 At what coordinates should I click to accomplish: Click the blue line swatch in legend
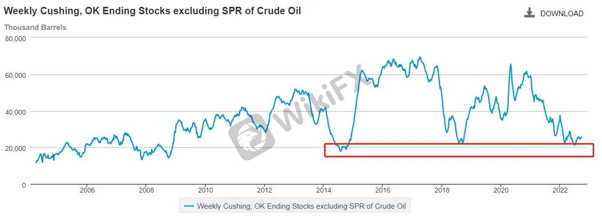coord(189,206)
